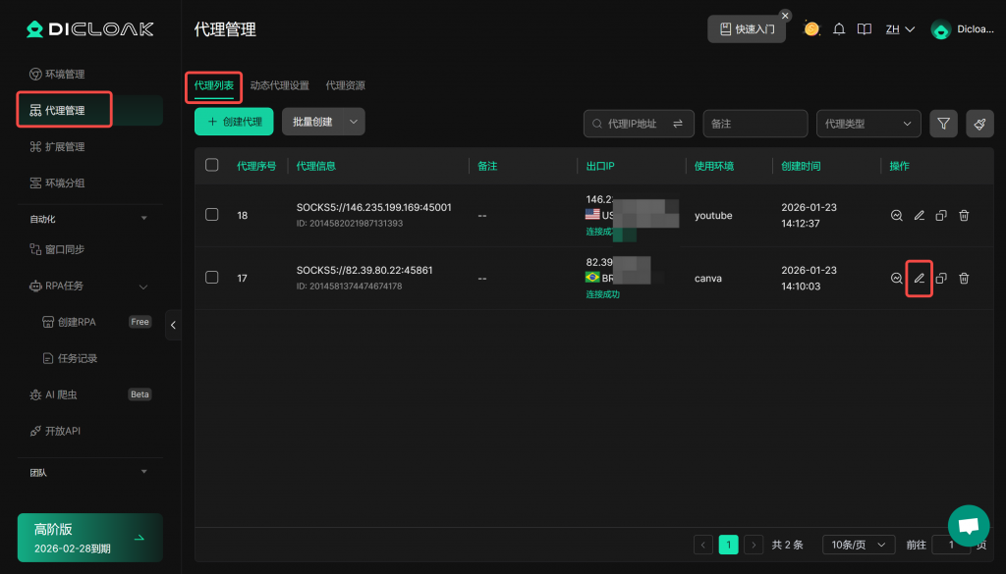Toggle the select-all checkbox in table header

click(212, 165)
